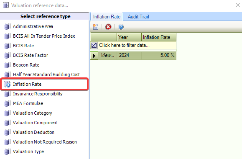Click the Inflation Rate list icon
The width and height of the screenshot is (242, 159).
(x=7, y=84)
